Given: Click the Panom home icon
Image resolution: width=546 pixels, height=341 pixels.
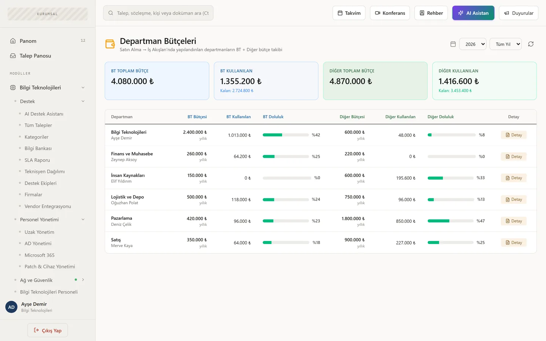Looking at the screenshot, I should (x=13, y=41).
